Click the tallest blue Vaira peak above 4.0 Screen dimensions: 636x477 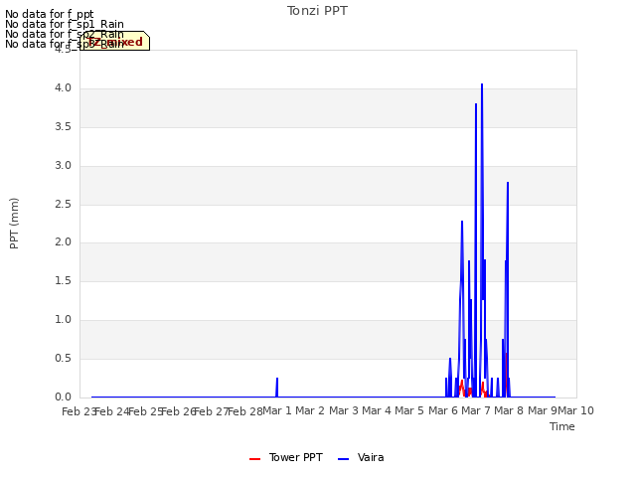coord(482,85)
